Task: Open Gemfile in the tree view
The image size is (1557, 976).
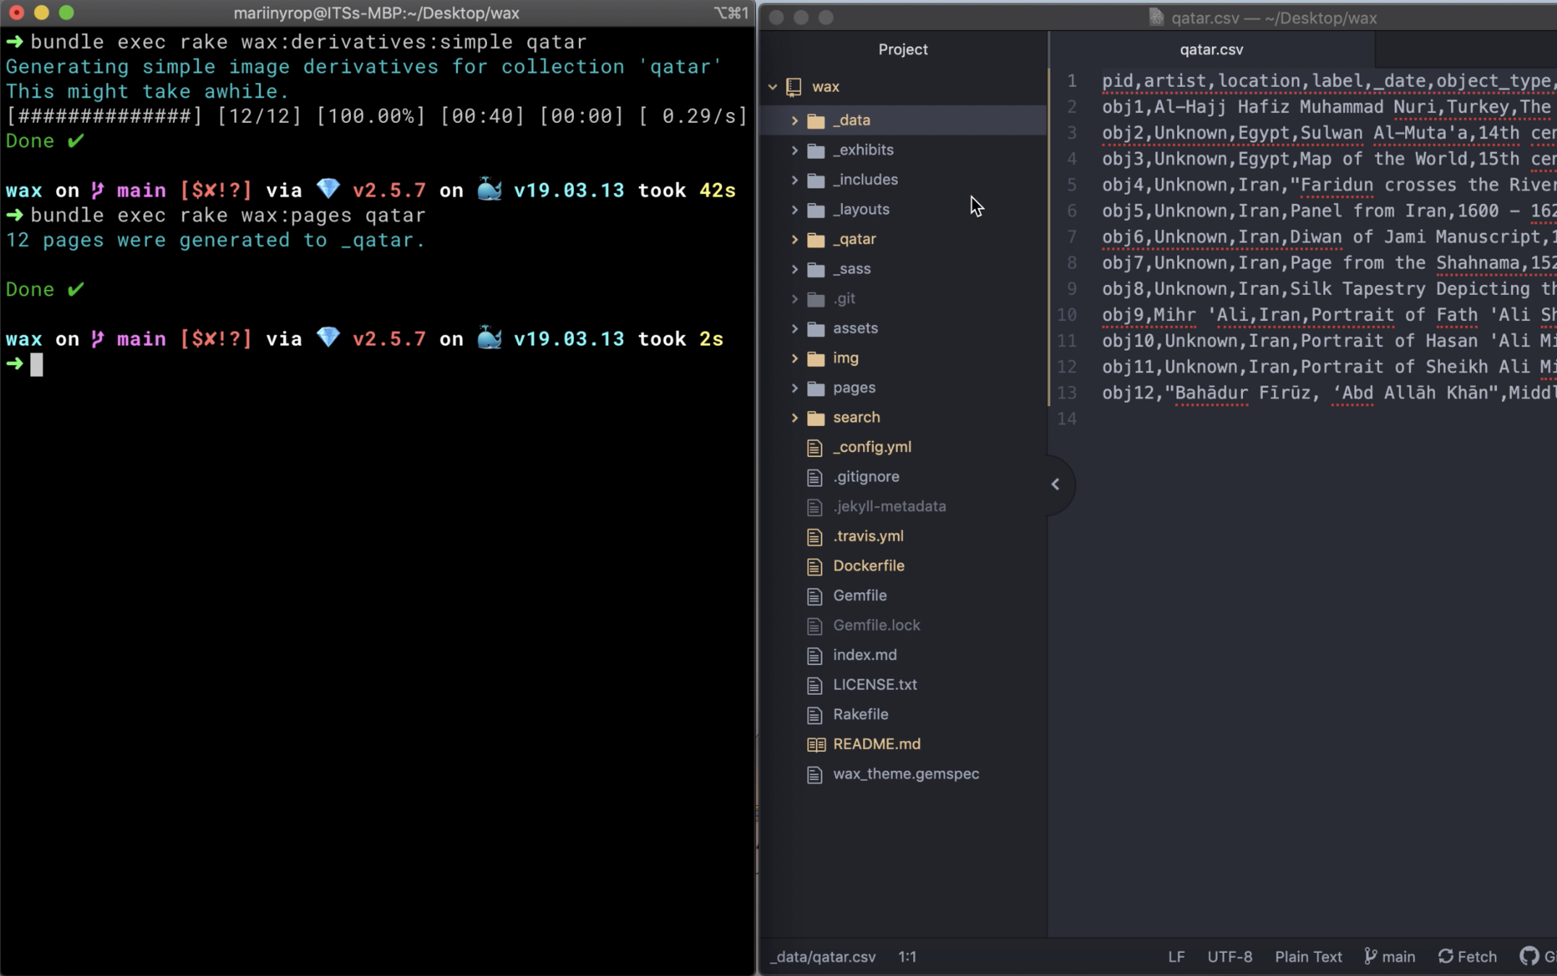Action: pos(860,596)
